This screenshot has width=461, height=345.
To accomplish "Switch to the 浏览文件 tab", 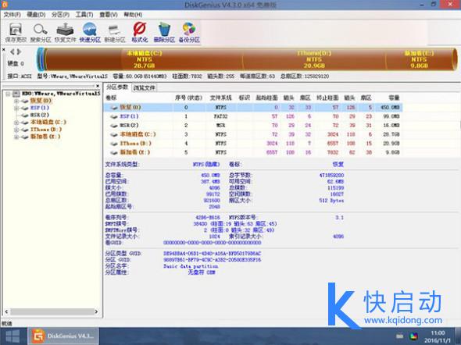I will 144,87.
